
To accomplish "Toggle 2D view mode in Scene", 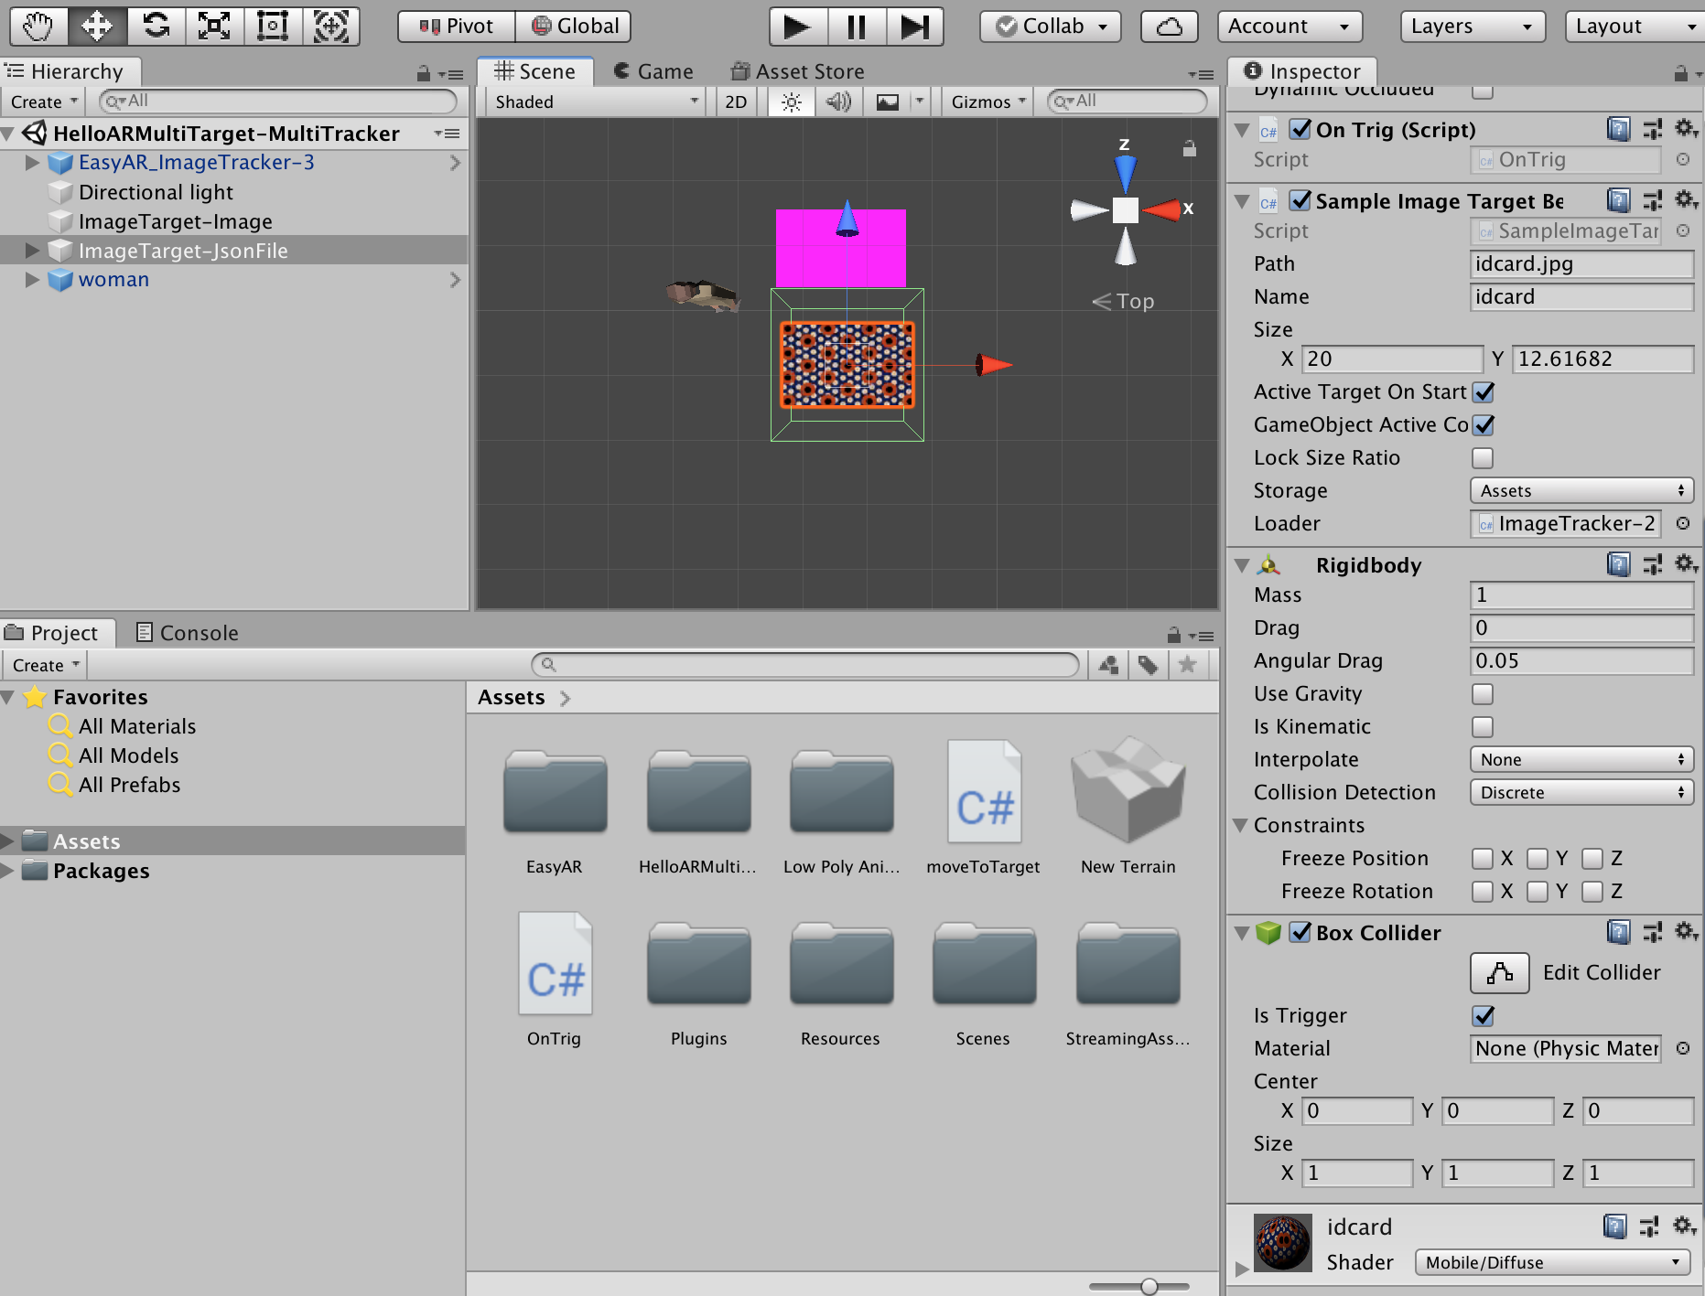I will point(736,102).
